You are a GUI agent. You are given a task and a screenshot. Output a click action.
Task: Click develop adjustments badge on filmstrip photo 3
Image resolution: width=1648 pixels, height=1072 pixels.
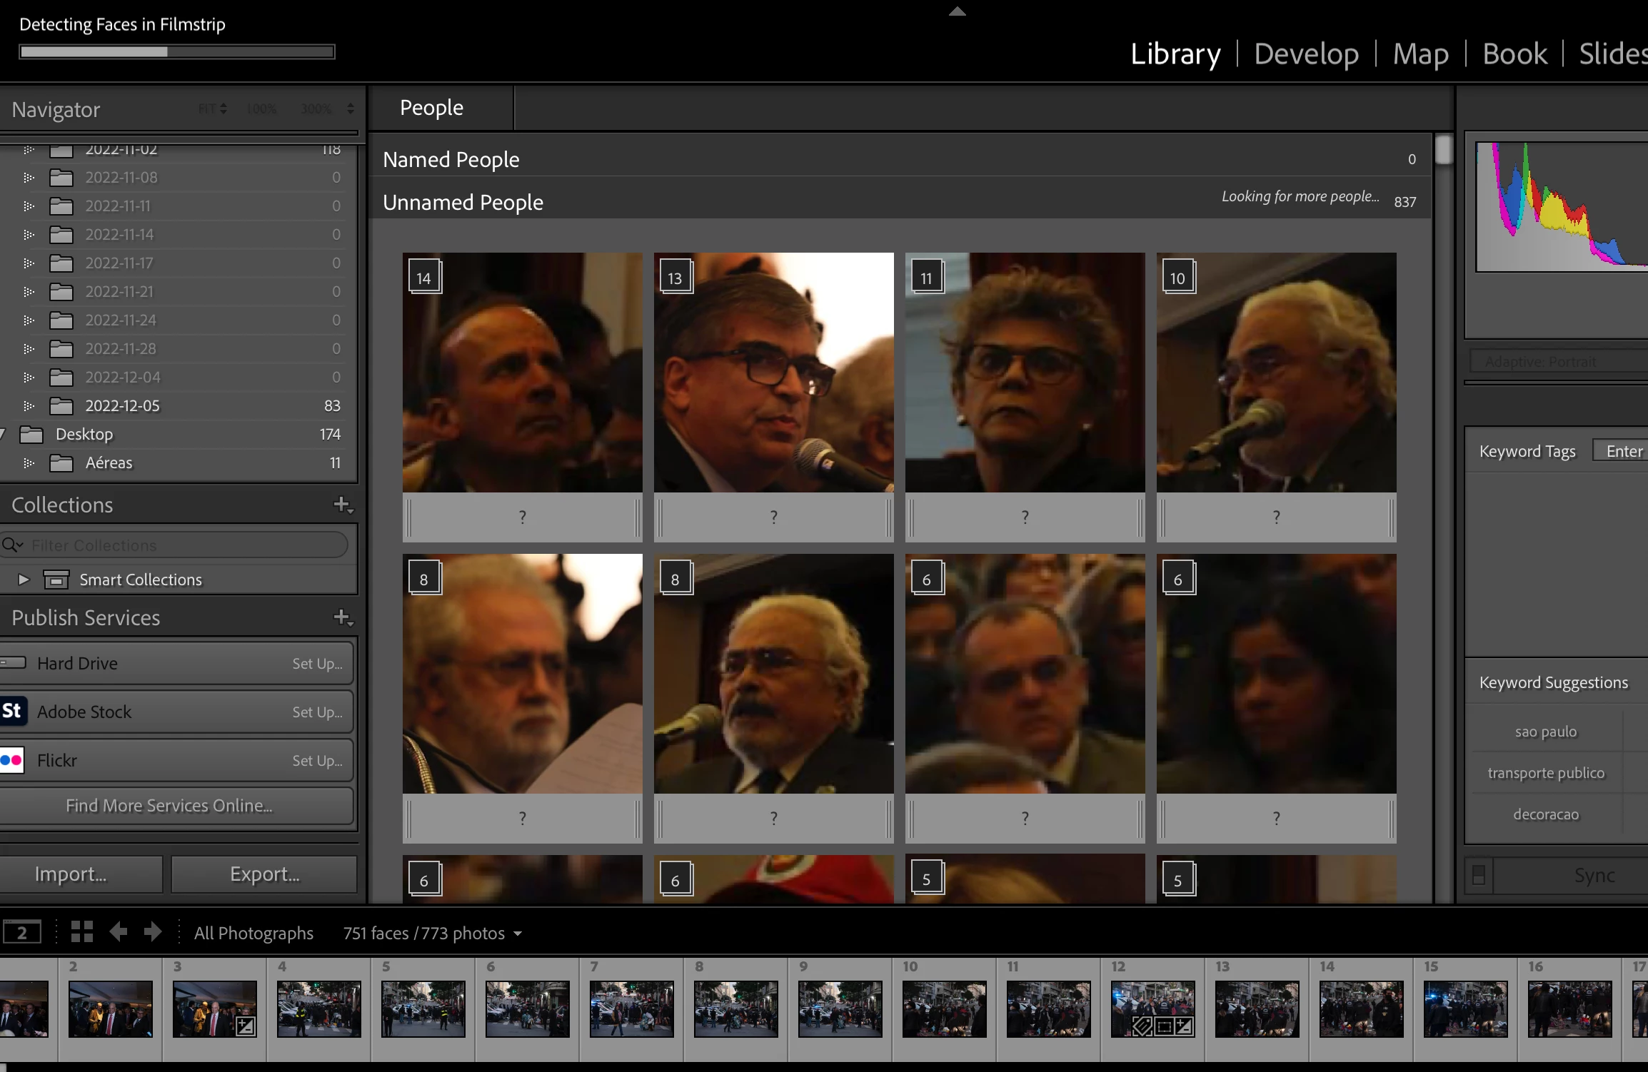click(245, 1026)
